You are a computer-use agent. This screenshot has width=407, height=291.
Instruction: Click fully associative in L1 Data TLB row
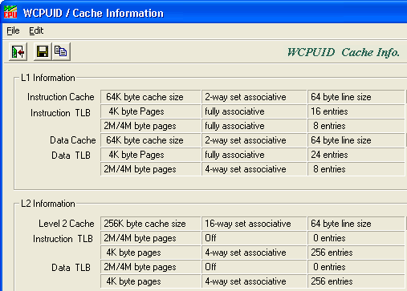tap(254, 155)
